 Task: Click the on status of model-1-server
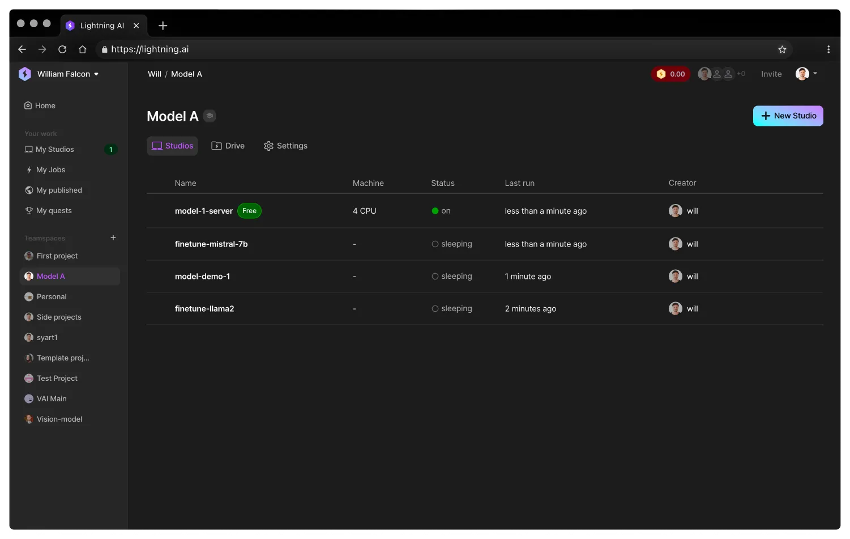tap(441, 211)
